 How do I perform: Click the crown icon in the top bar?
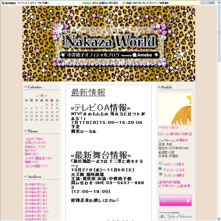(x=124, y=3)
